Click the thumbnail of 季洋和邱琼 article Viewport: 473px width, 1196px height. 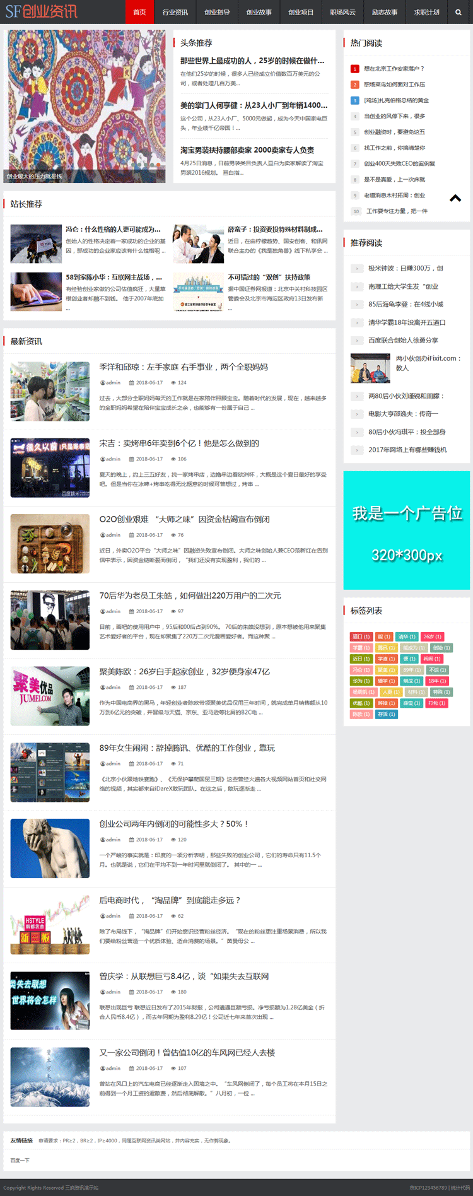click(50, 391)
